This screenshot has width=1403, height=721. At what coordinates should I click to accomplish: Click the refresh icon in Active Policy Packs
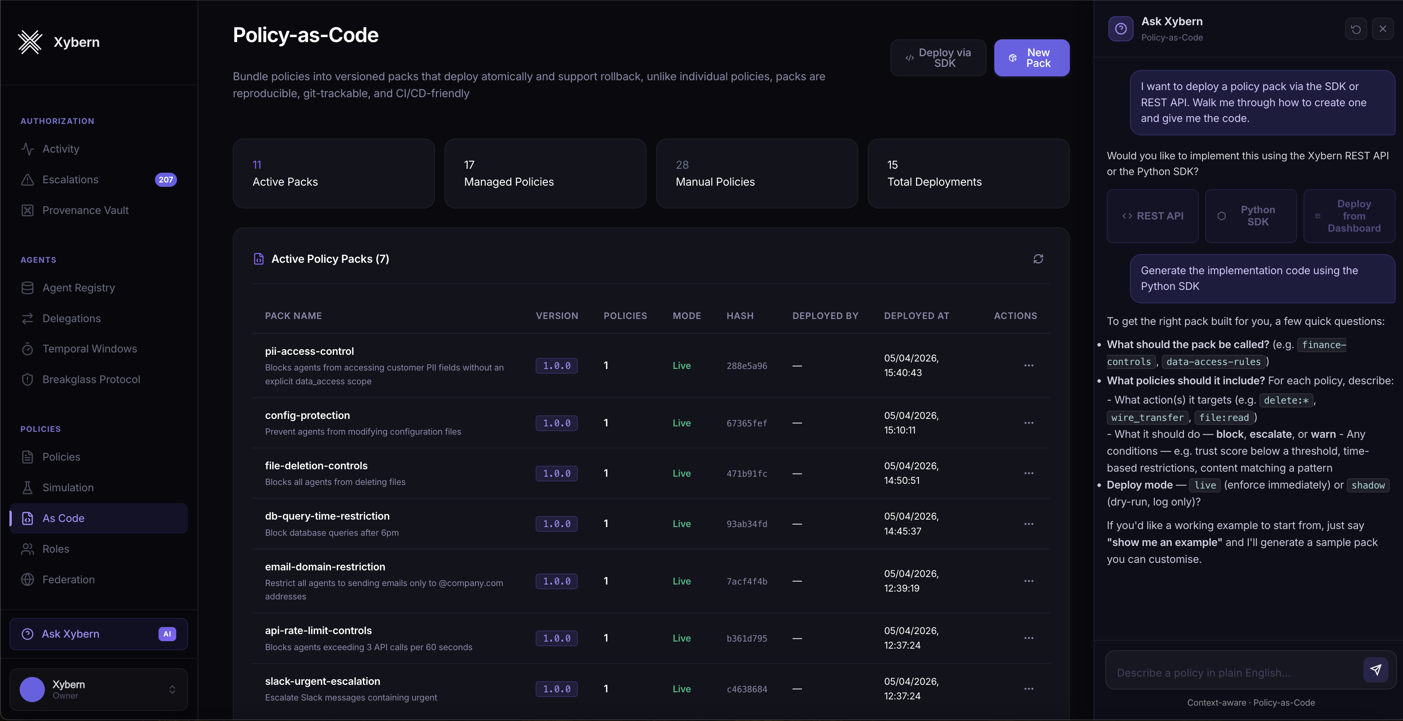click(1038, 259)
